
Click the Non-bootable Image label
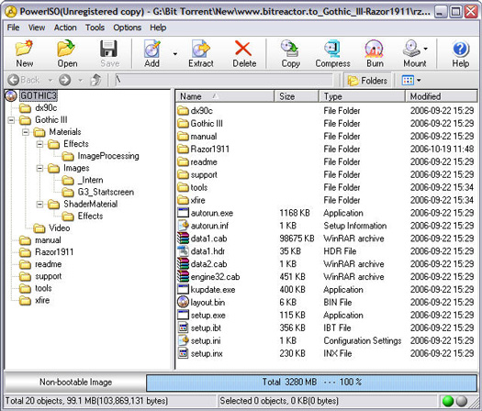pyautogui.click(x=75, y=382)
